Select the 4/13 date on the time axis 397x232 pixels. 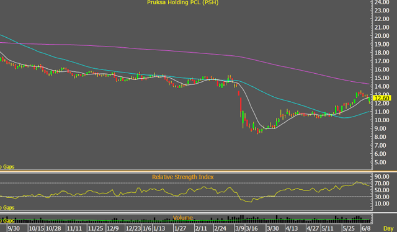point(292,228)
